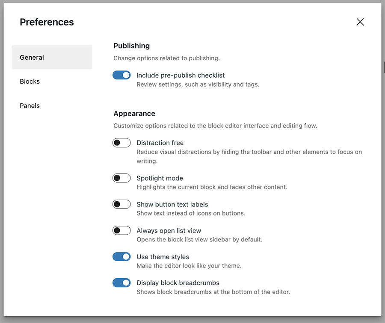Click the Use theme styles label

163,256
